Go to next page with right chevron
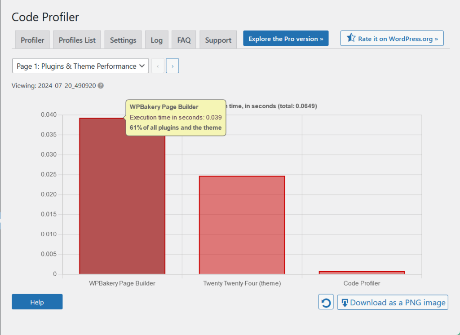Screen dimensions: 460x335 (x=172, y=66)
